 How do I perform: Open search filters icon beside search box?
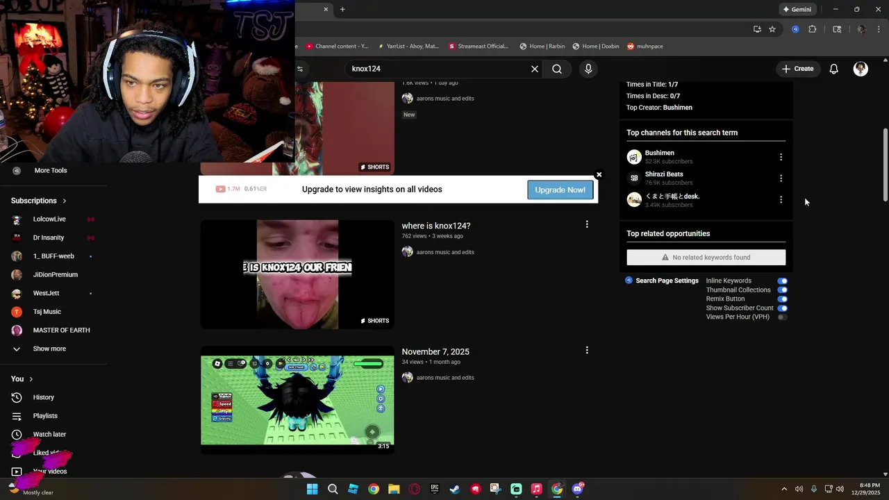pyautogui.click(x=300, y=69)
